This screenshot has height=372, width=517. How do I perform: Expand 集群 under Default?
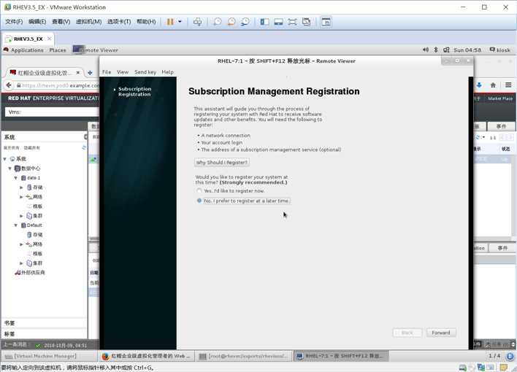[x=21, y=263]
